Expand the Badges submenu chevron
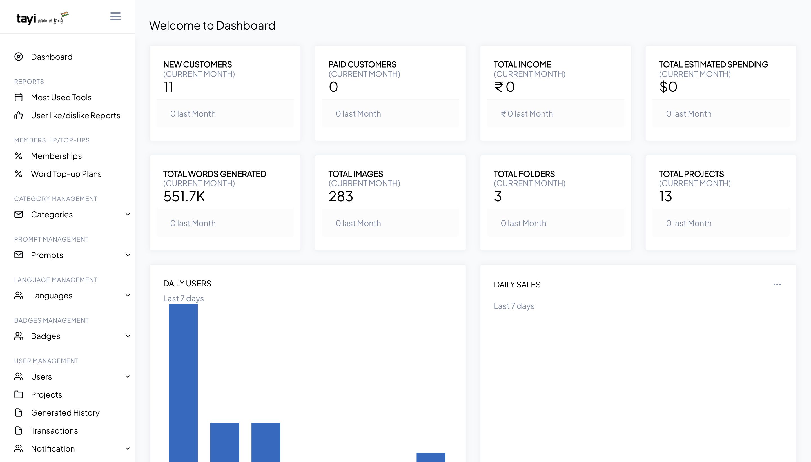Screen dimensions: 811x462 [x=128, y=336]
